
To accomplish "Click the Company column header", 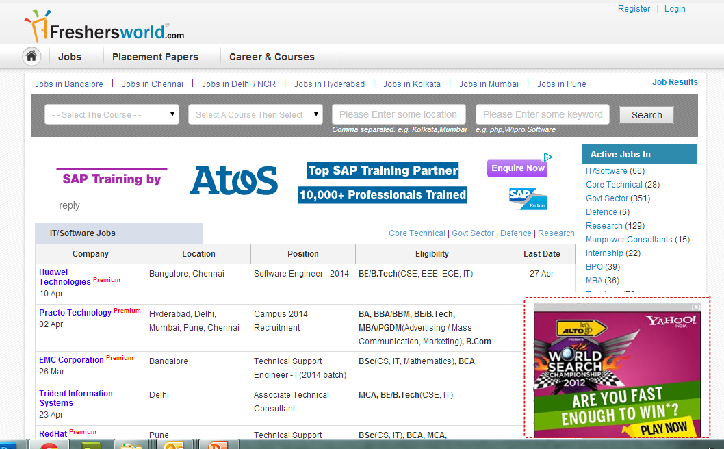I will tap(90, 254).
